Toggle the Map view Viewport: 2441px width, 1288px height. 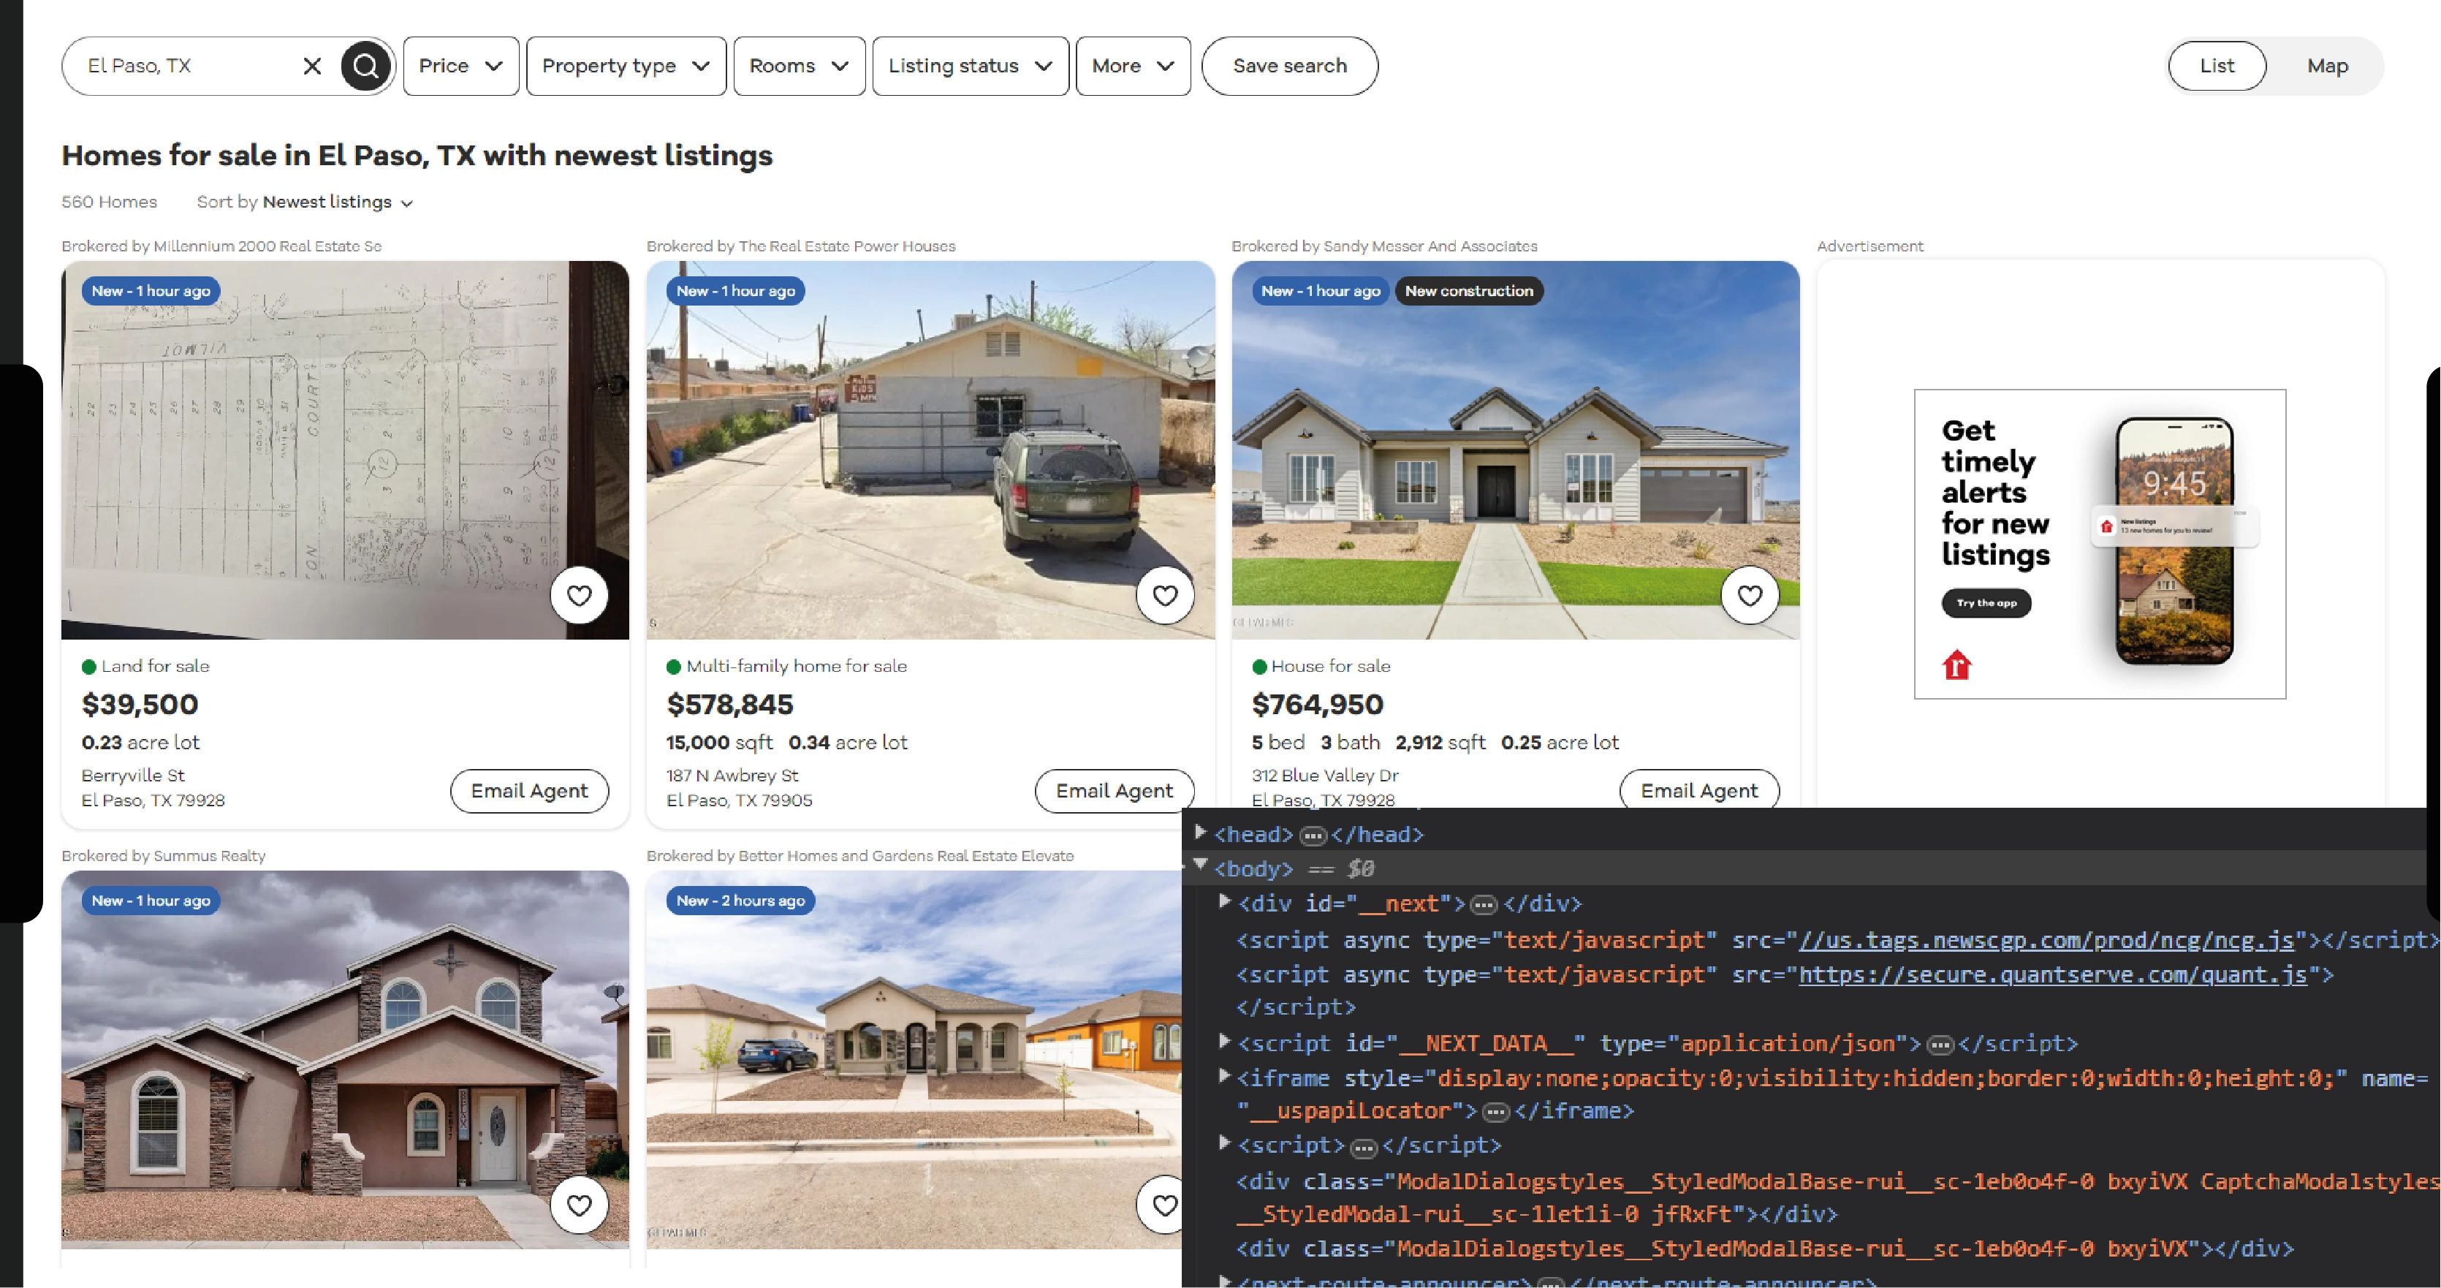pyautogui.click(x=2325, y=64)
